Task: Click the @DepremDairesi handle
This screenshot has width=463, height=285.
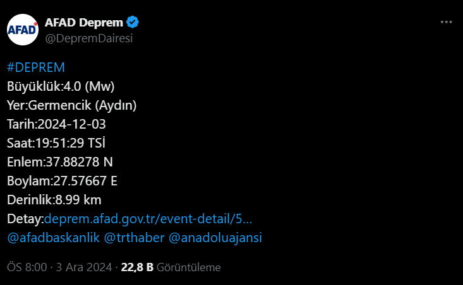Action: tap(88, 38)
